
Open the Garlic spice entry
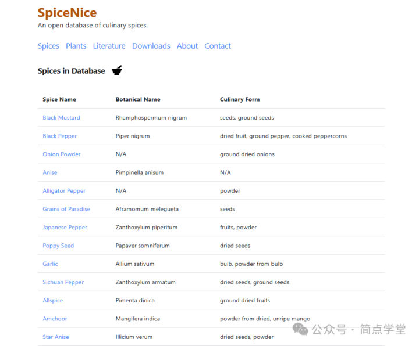click(50, 264)
